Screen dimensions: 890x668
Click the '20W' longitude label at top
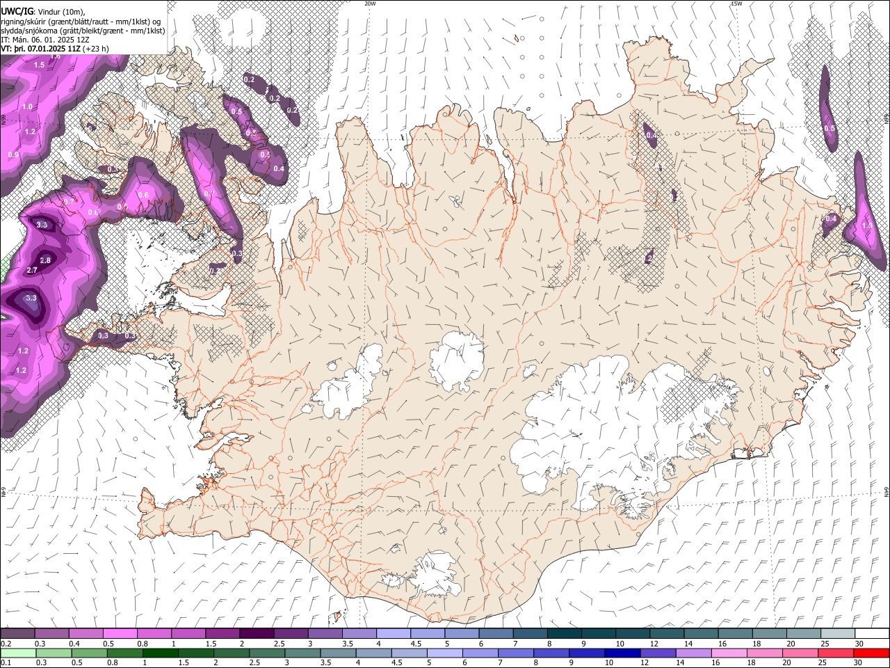[371, 3]
